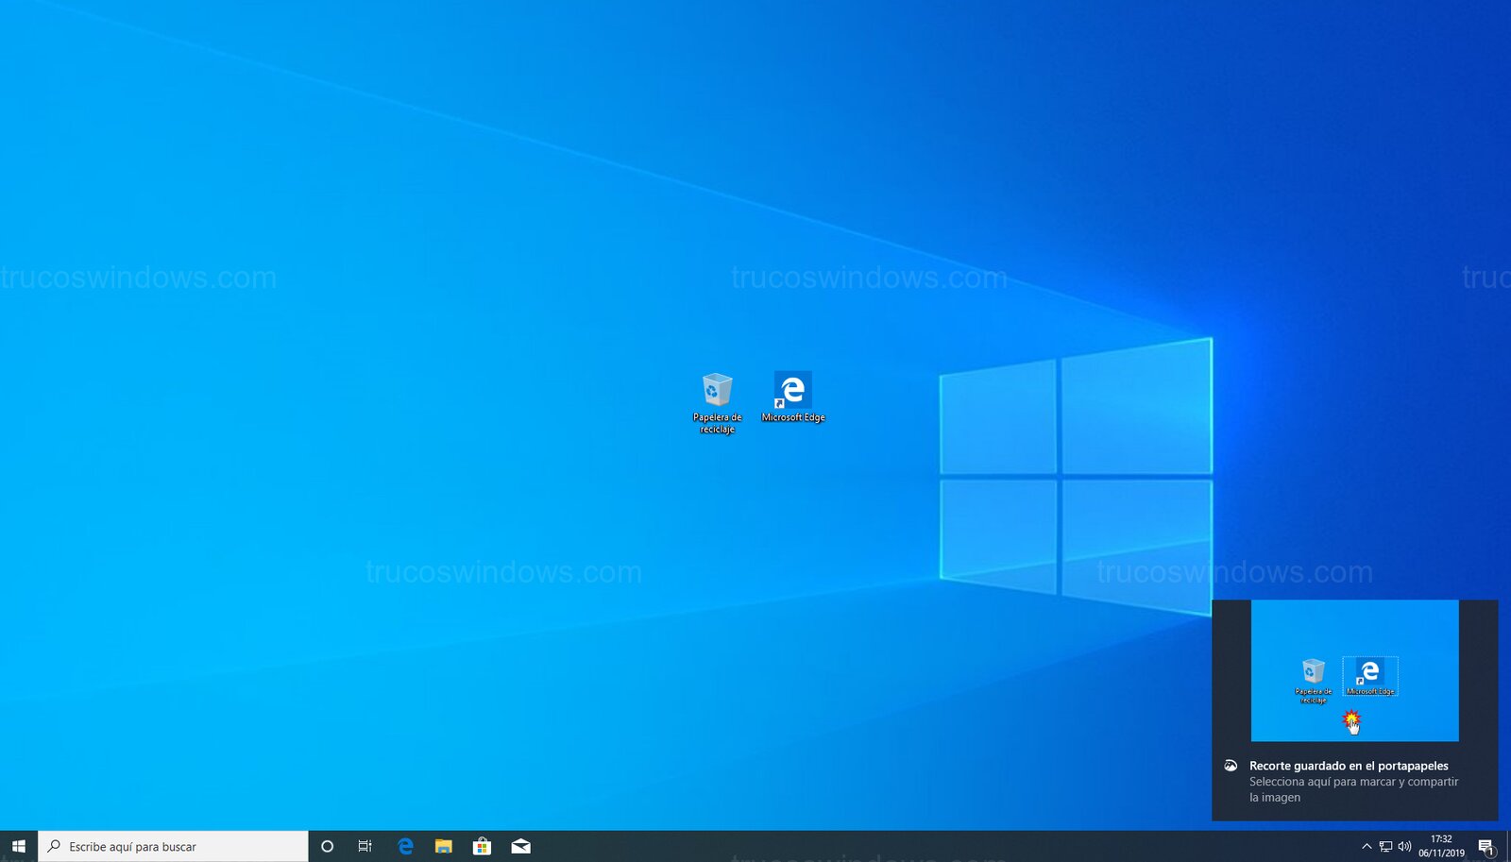The image size is (1511, 862).
Task: Open the Mail app from the taskbar
Action: (x=520, y=846)
